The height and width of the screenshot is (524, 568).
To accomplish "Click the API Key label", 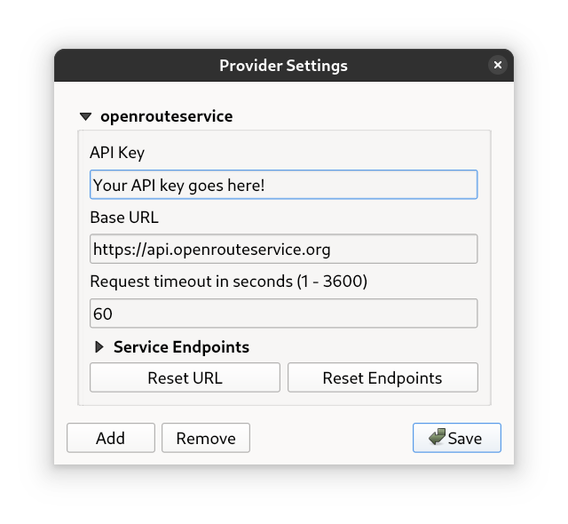I will pyautogui.click(x=117, y=153).
